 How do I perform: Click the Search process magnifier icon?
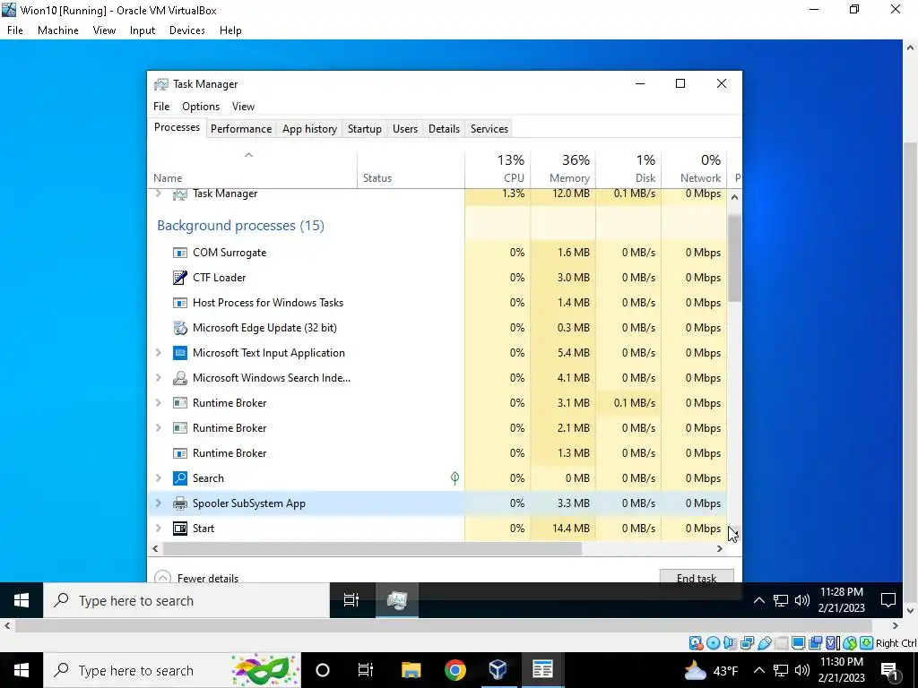click(x=179, y=478)
